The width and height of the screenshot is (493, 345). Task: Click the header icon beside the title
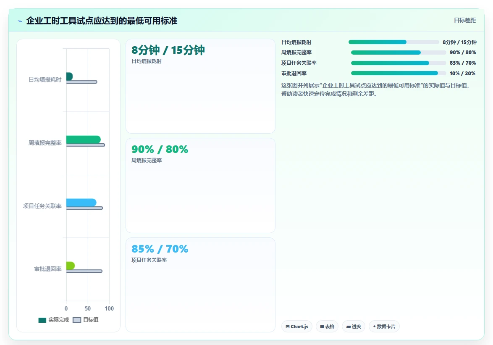pyautogui.click(x=20, y=21)
